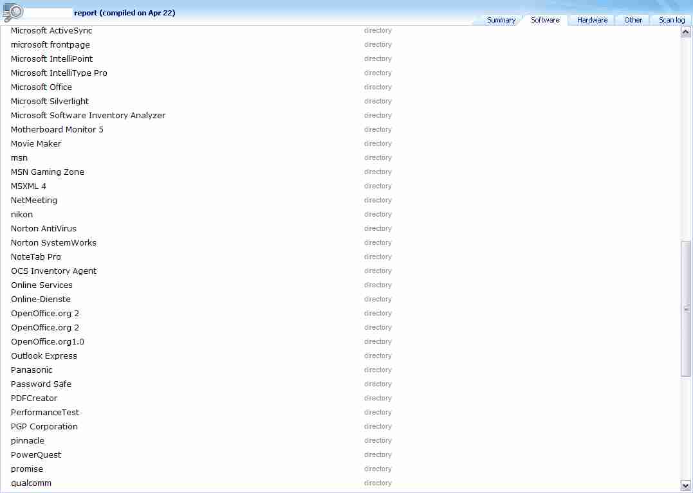Click the magnifier report icon
Image resolution: width=693 pixels, height=493 pixels.
(13, 12)
